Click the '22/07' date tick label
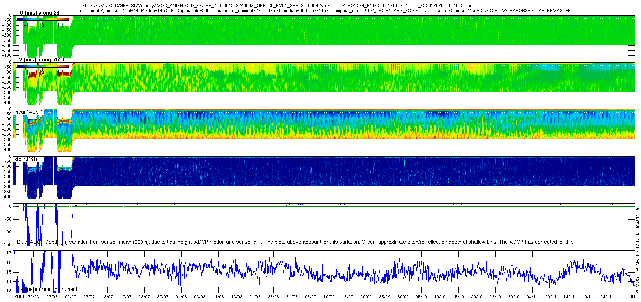Screen dimensions: 641x302 point(144,297)
